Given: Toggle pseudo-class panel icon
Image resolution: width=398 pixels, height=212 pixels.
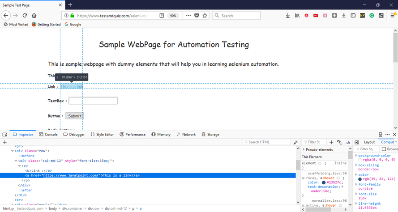Looking at the screenshot, I should 340,142.
